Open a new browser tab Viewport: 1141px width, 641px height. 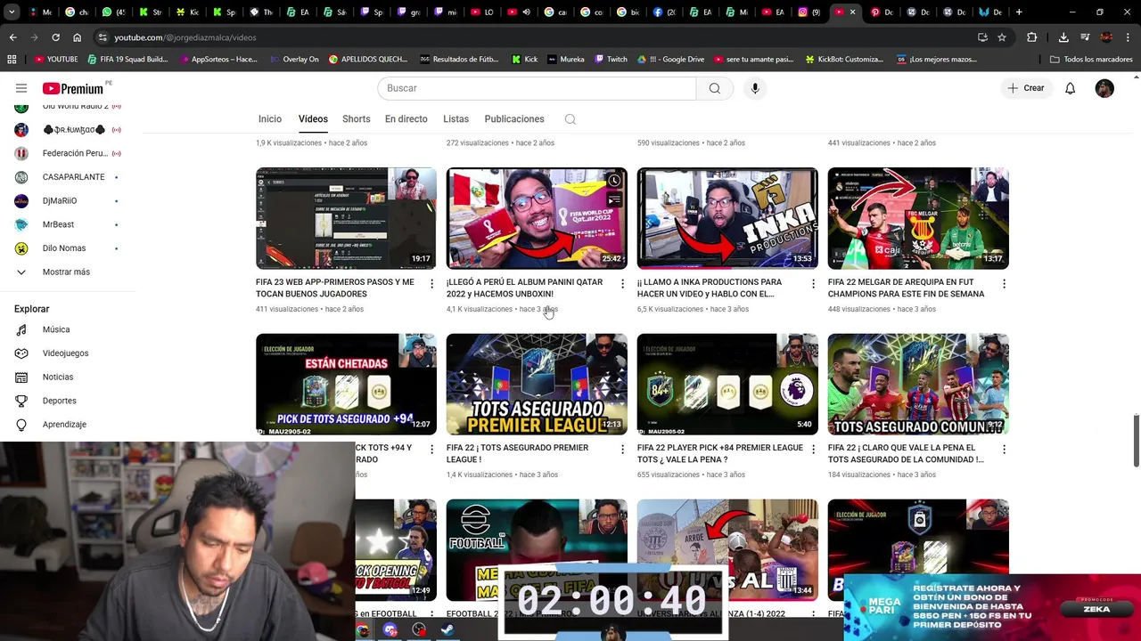tap(1019, 12)
